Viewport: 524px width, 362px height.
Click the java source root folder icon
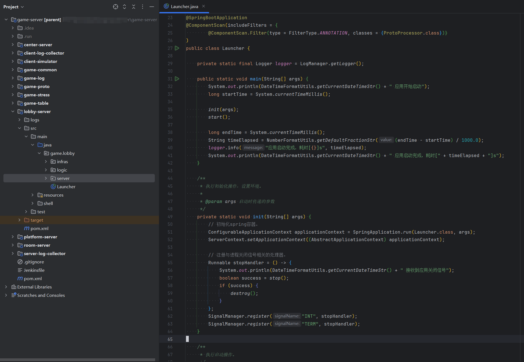point(40,145)
